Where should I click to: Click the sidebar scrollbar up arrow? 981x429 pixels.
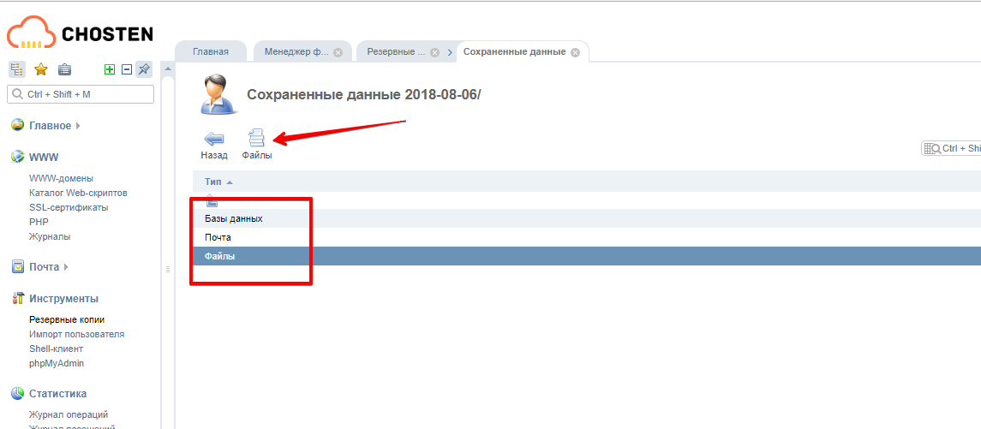click(x=167, y=69)
